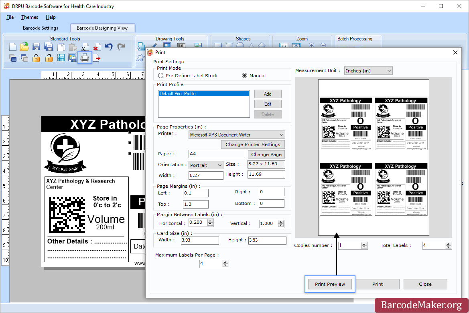
Task: Click the copy pages icon
Action: point(61,47)
